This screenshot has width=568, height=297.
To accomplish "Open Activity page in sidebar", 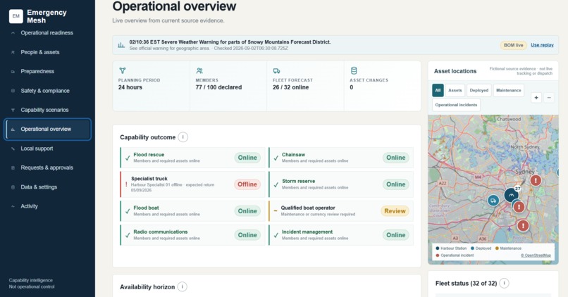I will (47, 206).
